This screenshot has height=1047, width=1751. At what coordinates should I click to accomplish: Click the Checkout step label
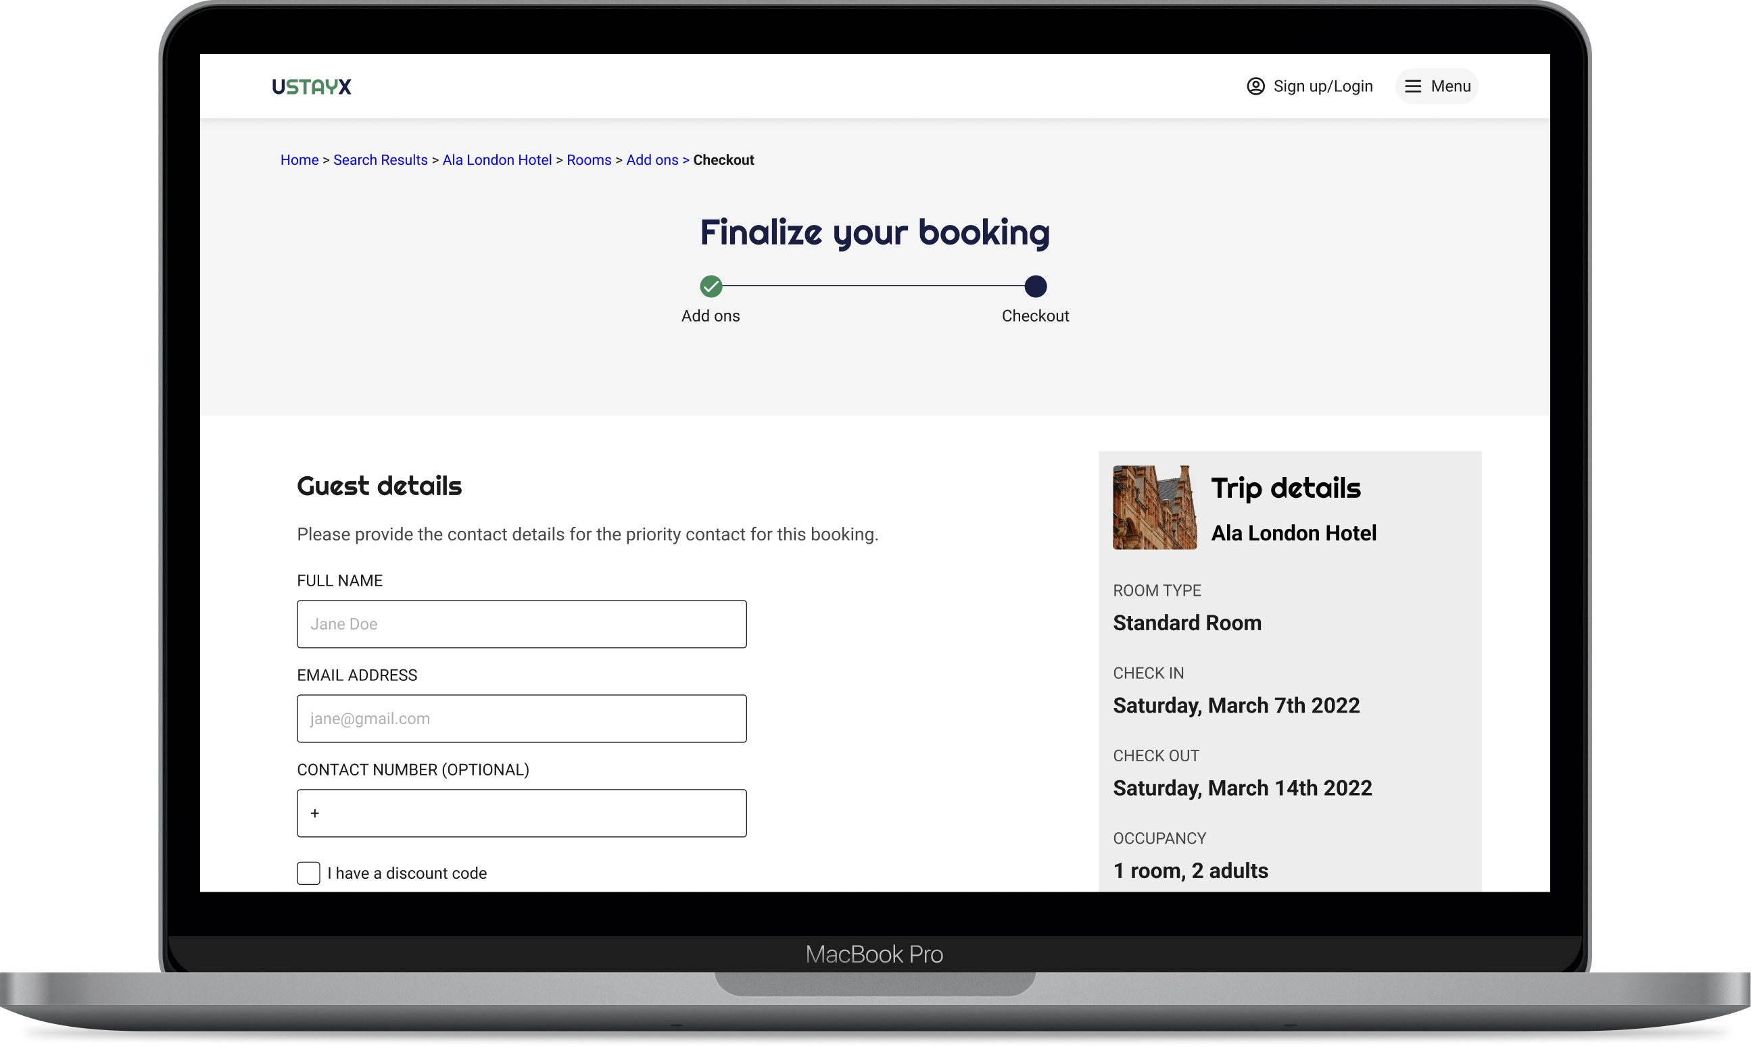[x=1035, y=316]
